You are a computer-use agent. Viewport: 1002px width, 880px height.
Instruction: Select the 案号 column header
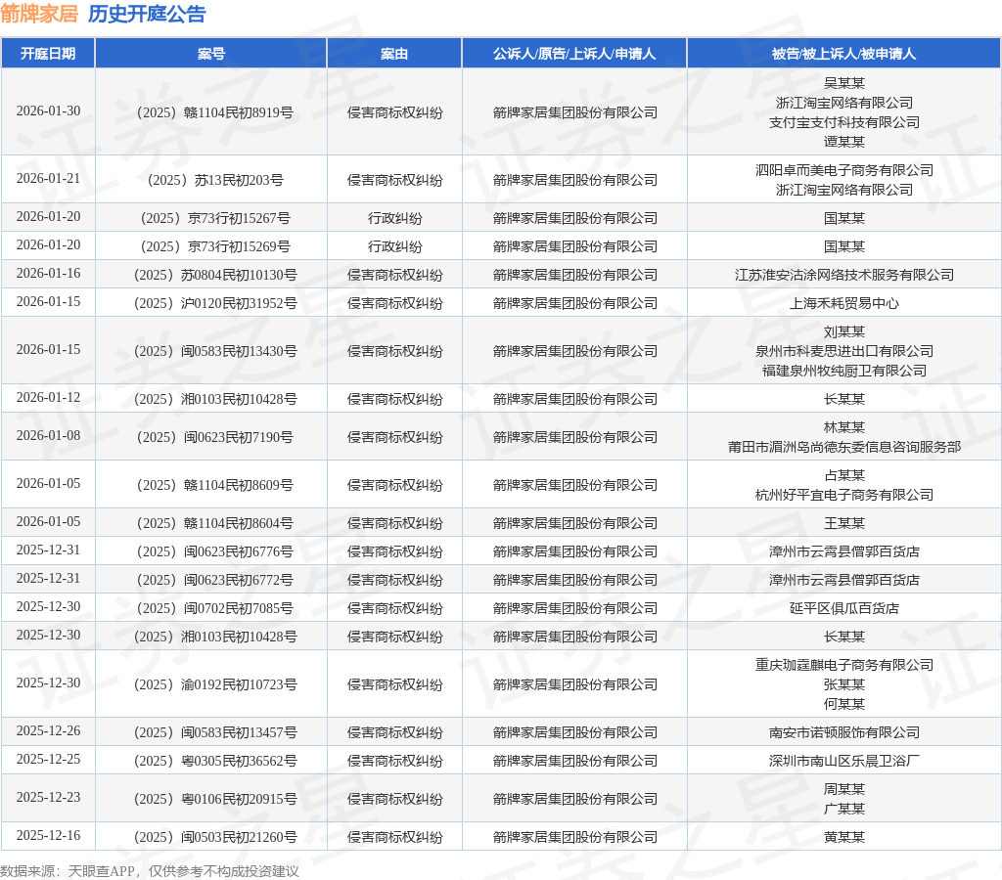pyautogui.click(x=211, y=54)
